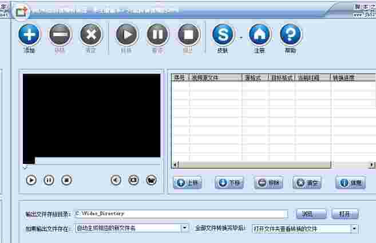Click the 源格式 column header

click(255, 77)
